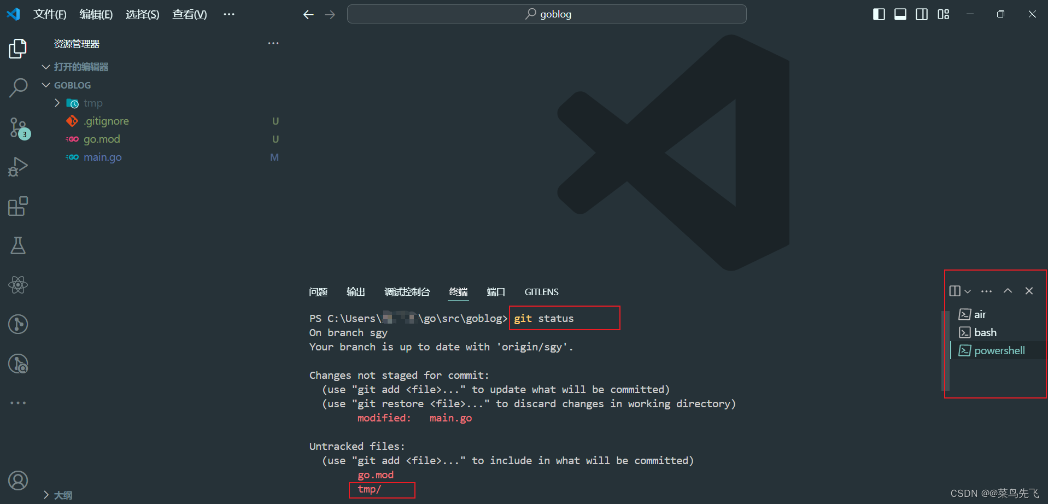Open the Testing flask view

17,245
